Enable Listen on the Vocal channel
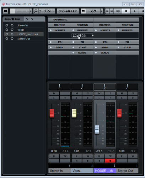 pyautogui.click(x=77, y=98)
